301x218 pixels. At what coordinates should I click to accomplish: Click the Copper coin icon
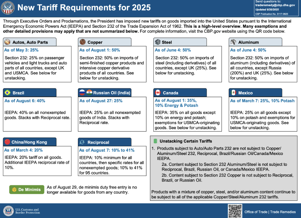83,42
